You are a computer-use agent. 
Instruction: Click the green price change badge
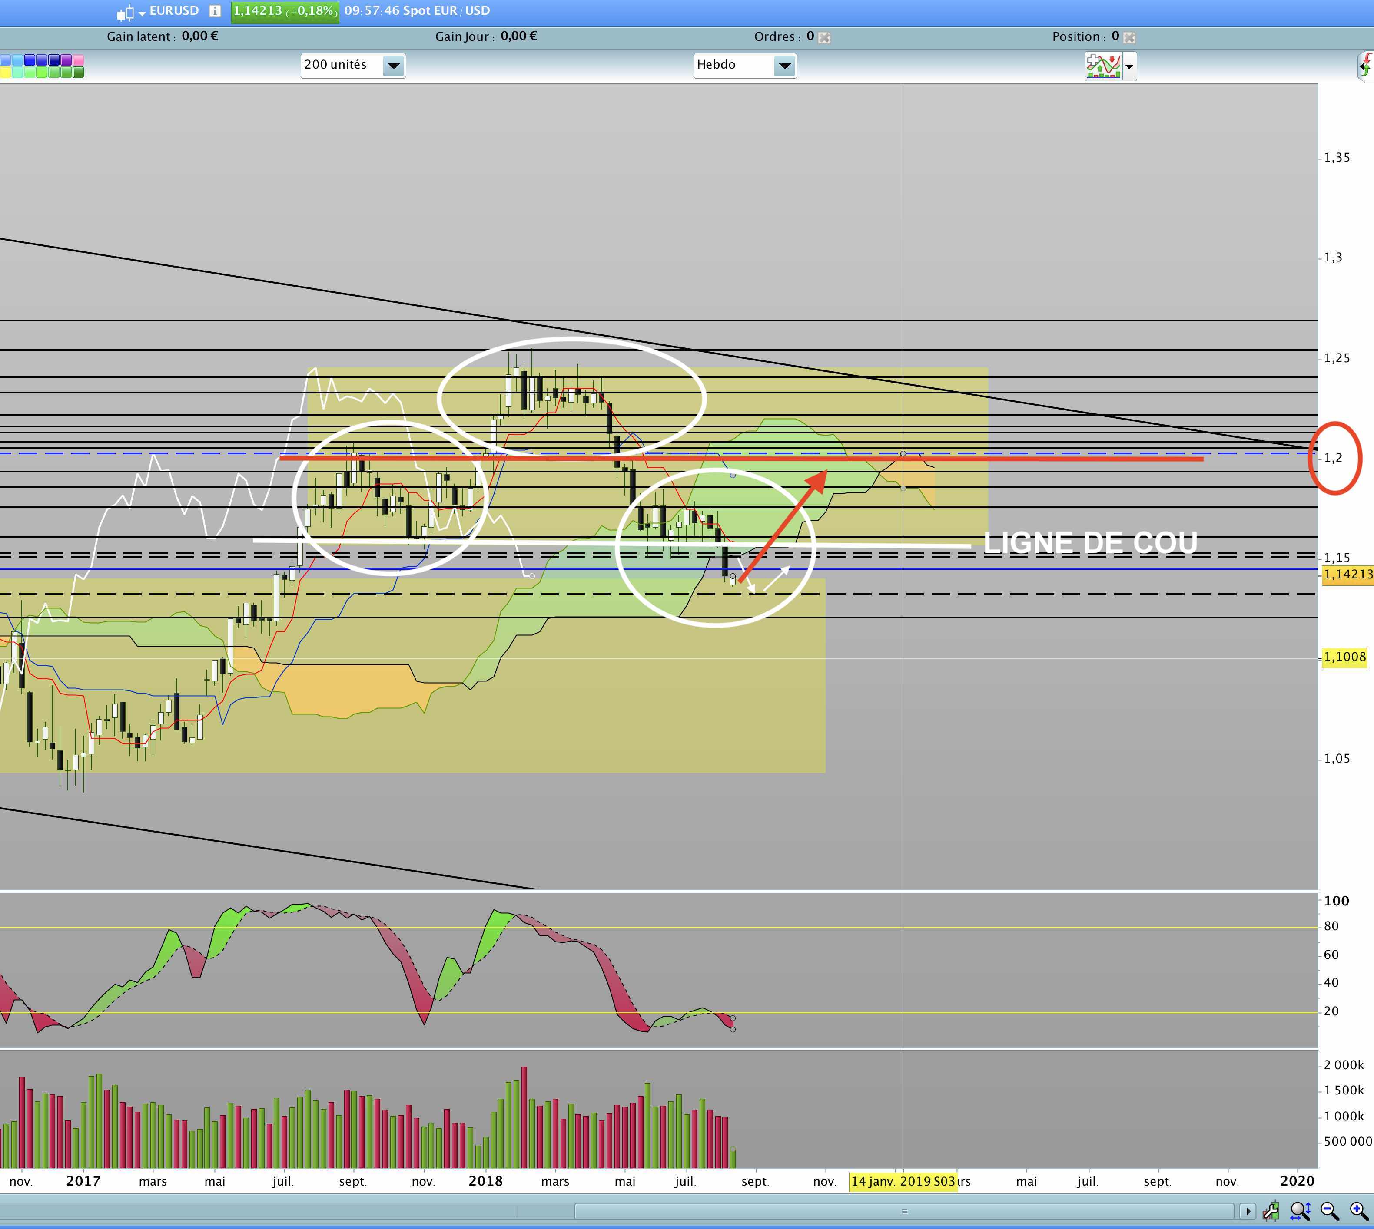(284, 11)
